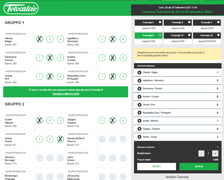Increase the Moltiplicatore with plus button

coord(215,153)
